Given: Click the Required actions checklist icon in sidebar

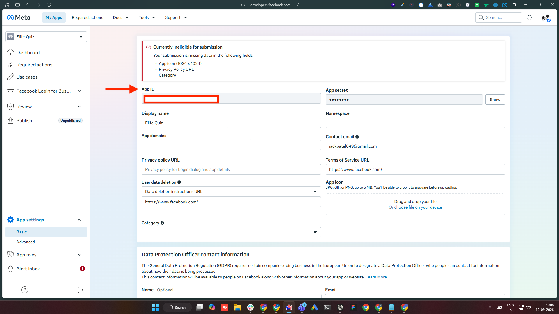Looking at the screenshot, I should (x=10, y=65).
